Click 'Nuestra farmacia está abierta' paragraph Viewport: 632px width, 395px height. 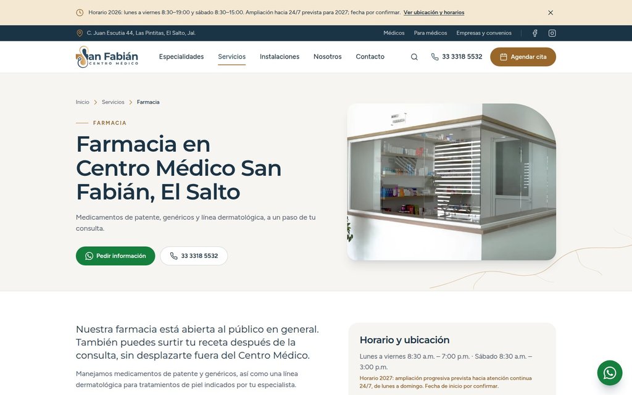[197, 342]
